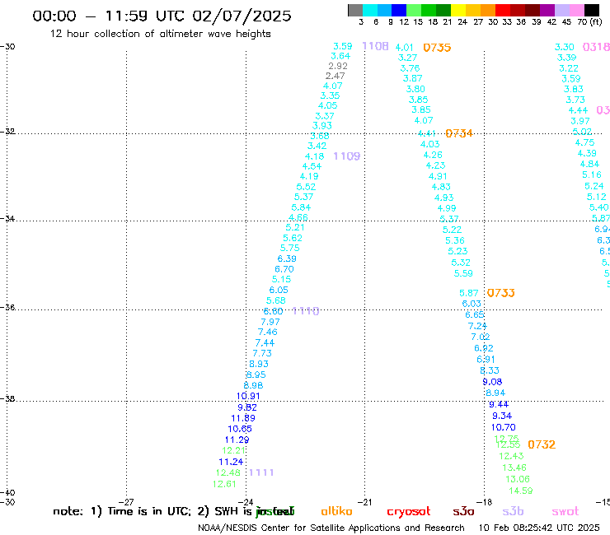This screenshot has height=535, width=610.
Task: Click the wave height value 13.06
Action: pos(518,479)
